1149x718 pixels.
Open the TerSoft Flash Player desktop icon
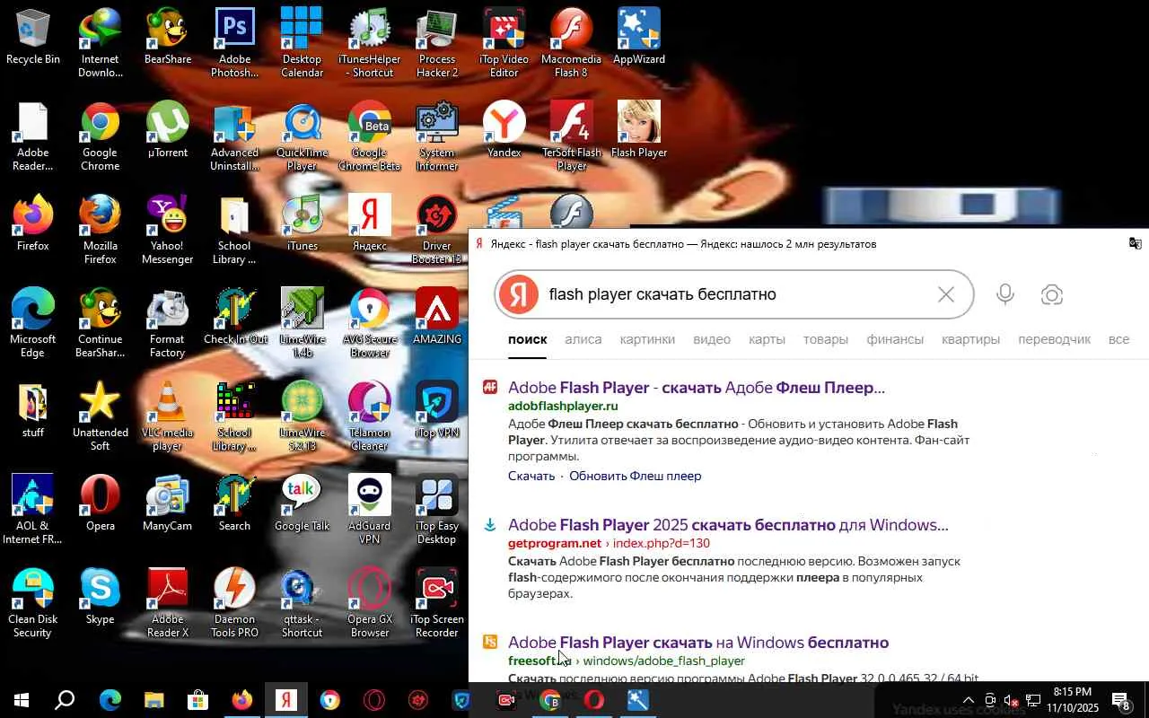click(572, 136)
